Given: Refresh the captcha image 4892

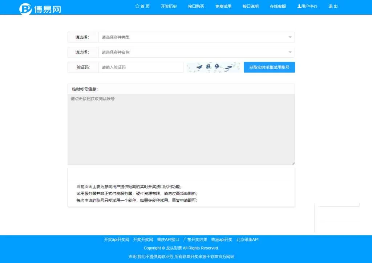Looking at the screenshot, I should [213, 67].
